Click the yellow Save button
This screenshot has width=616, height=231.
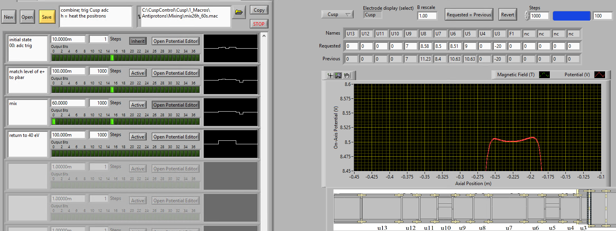pos(47,17)
